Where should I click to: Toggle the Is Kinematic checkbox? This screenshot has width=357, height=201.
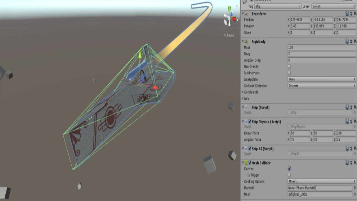pyautogui.click(x=289, y=73)
